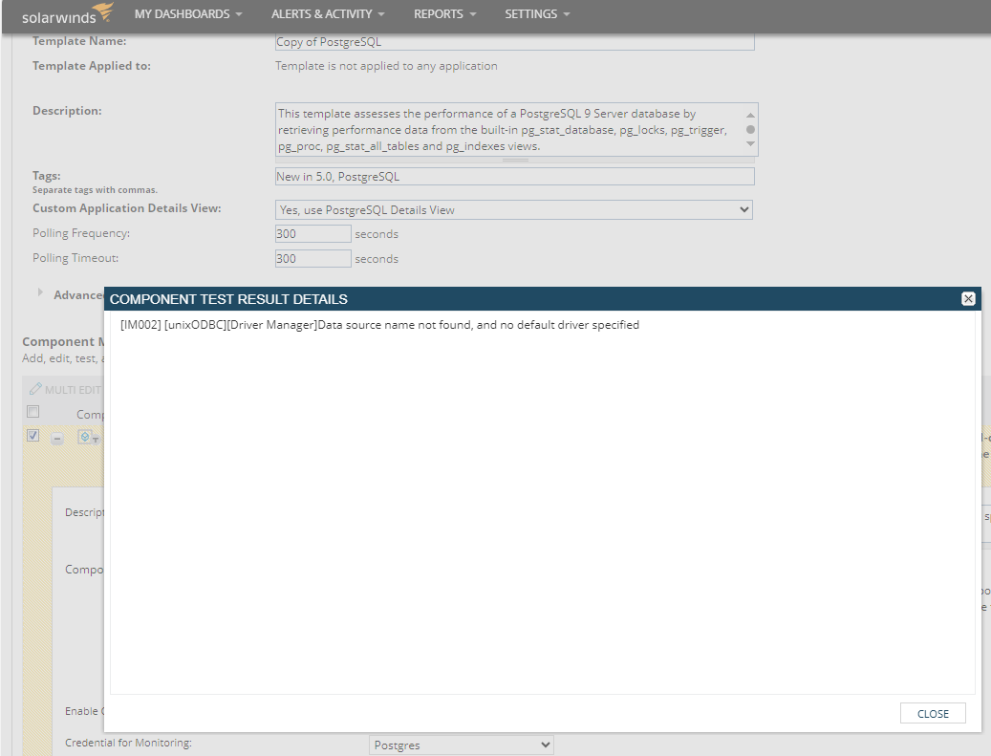Click the Description scrollbar thumb
The image size is (991, 756).
click(x=750, y=130)
